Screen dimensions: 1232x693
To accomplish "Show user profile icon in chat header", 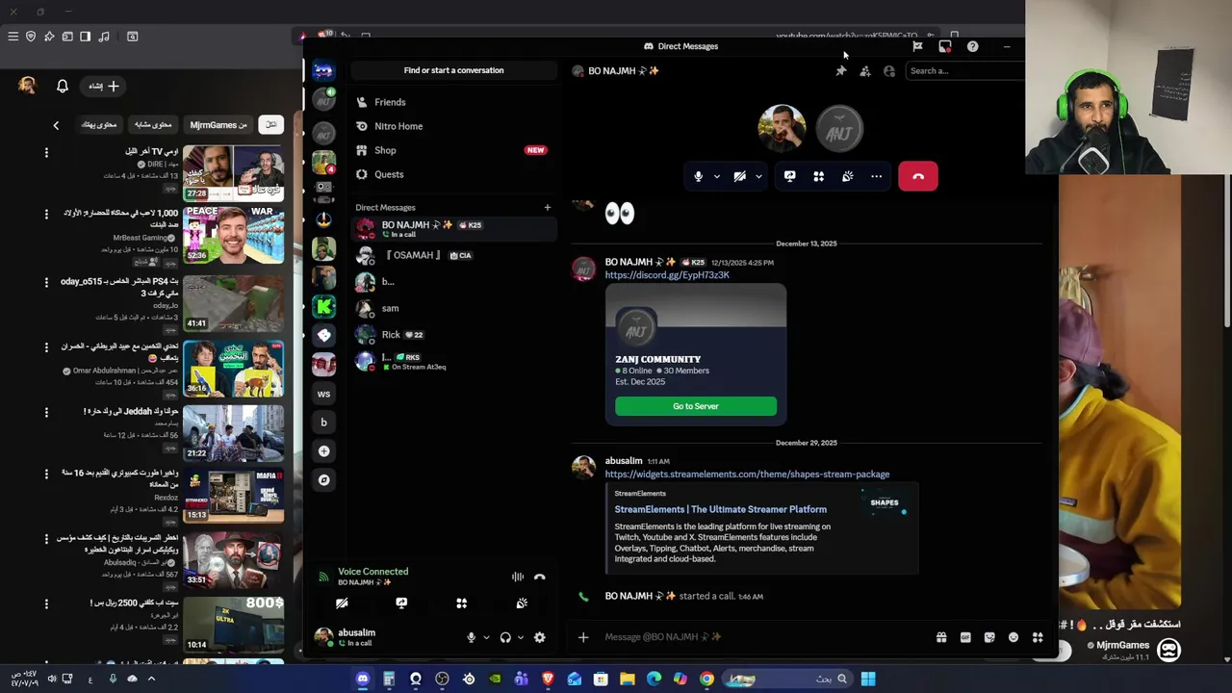I will pos(889,70).
